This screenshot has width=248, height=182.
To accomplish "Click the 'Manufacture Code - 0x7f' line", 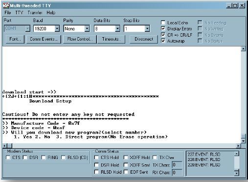I will (42, 123).
